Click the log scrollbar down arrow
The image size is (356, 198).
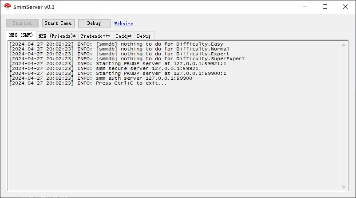[344, 187]
